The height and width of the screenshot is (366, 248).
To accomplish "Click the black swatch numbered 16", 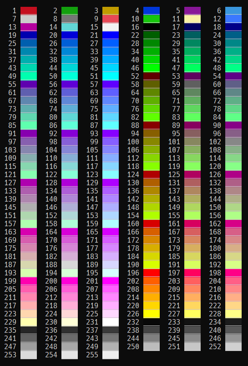I will pos(152,27).
